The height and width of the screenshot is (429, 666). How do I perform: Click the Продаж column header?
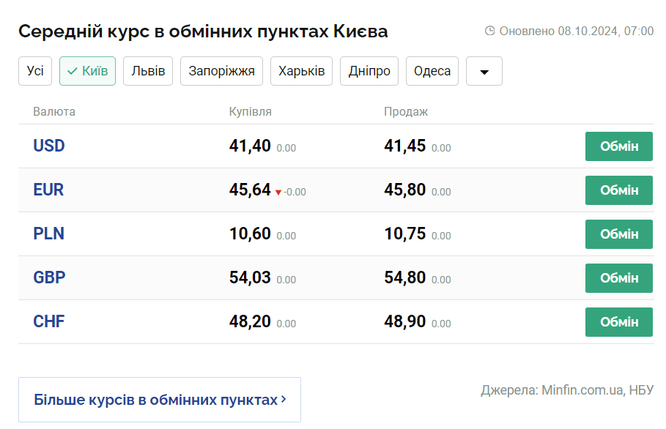pos(406,111)
